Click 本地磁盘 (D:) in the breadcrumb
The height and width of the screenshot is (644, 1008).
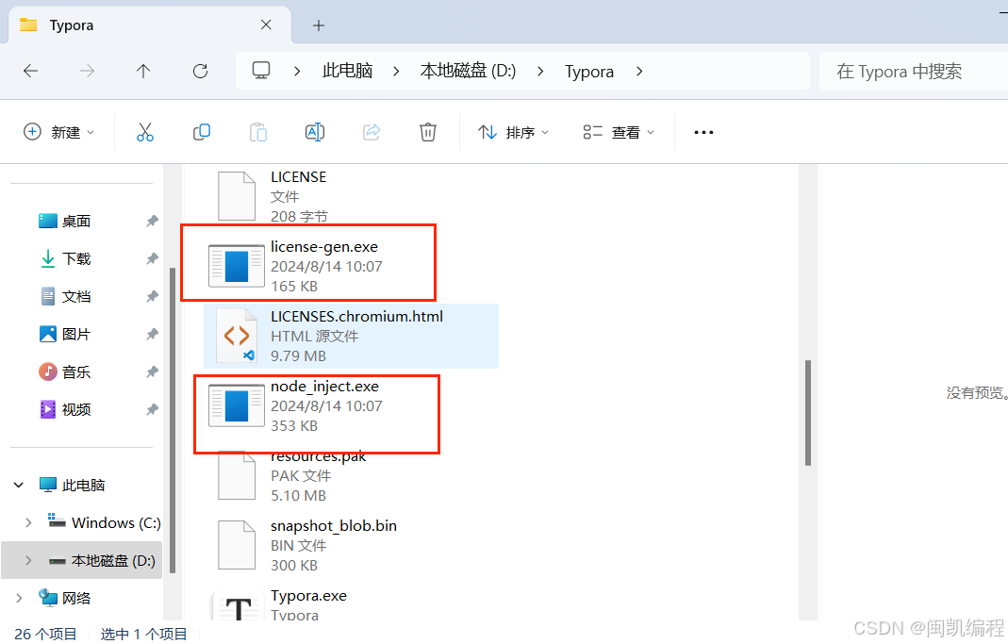468,71
